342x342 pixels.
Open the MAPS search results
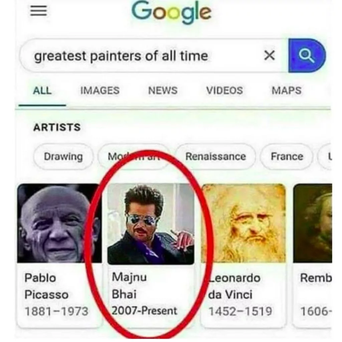click(x=286, y=90)
